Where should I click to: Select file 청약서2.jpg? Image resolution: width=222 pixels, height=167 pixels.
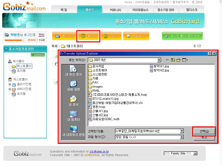click(x=160, y=70)
